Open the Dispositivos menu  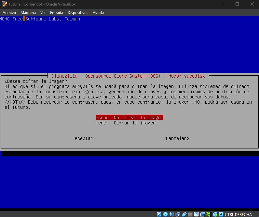pyautogui.click(x=78, y=13)
